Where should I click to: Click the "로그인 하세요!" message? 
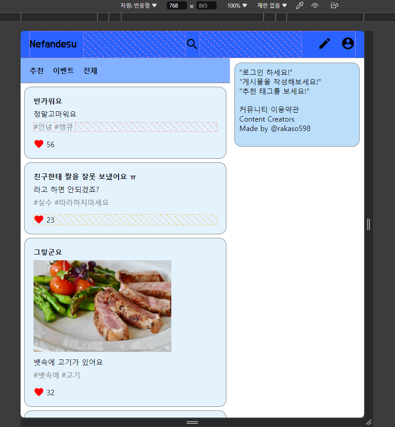[266, 72]
